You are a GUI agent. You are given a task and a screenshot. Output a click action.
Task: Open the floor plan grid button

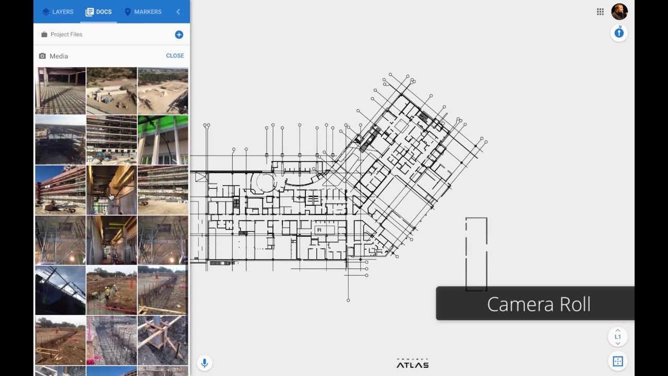[618, 361]
